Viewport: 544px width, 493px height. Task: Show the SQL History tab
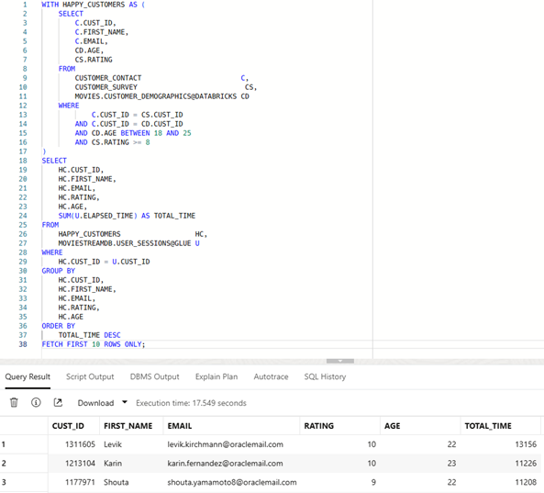325,376
